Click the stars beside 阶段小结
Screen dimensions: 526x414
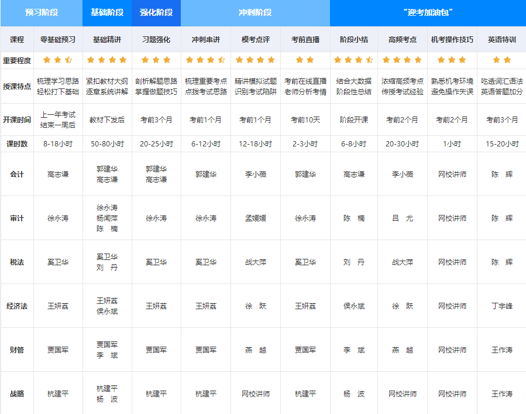click(x=353, y=59)
